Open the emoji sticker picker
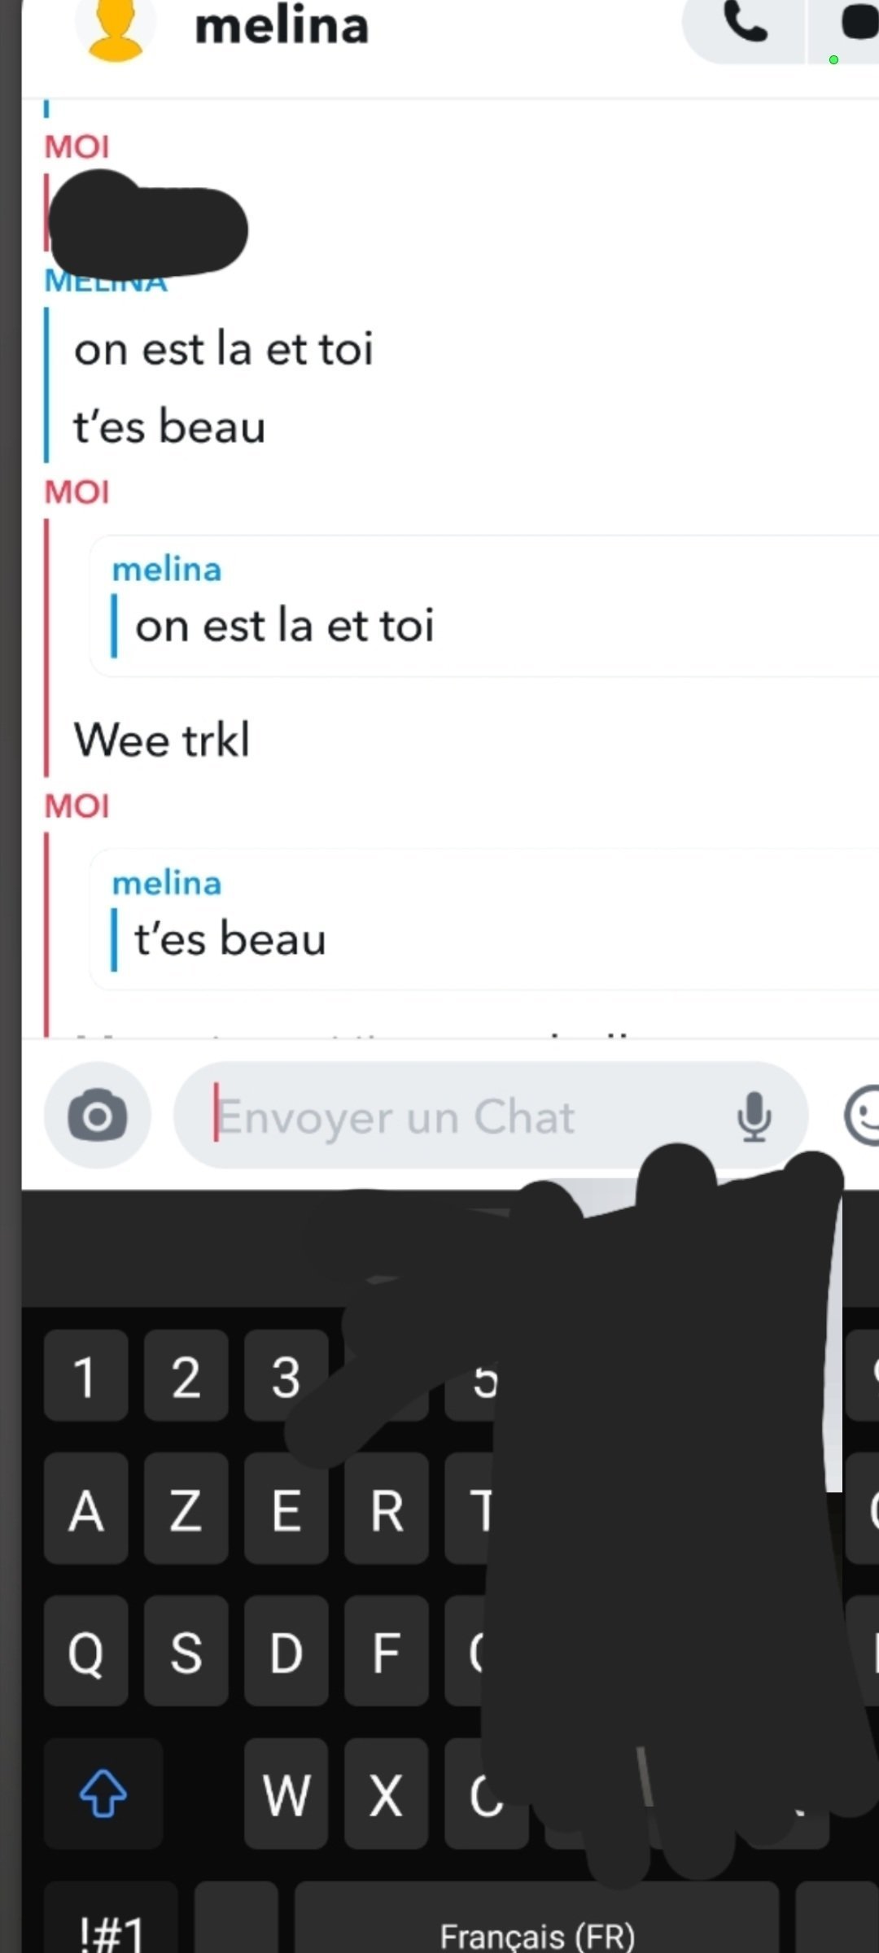Viewport: 879px width, 1953px height. [861, 1116]
